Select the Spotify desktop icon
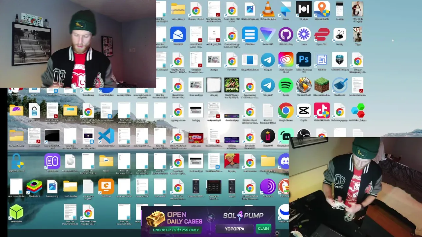 tap(286, 86)
